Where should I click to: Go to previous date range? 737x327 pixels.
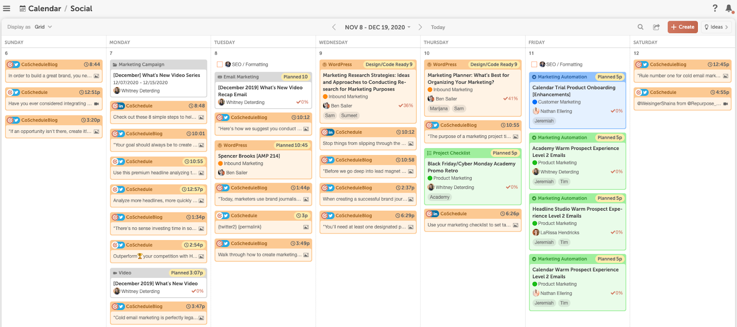click(x=334, y=27)
